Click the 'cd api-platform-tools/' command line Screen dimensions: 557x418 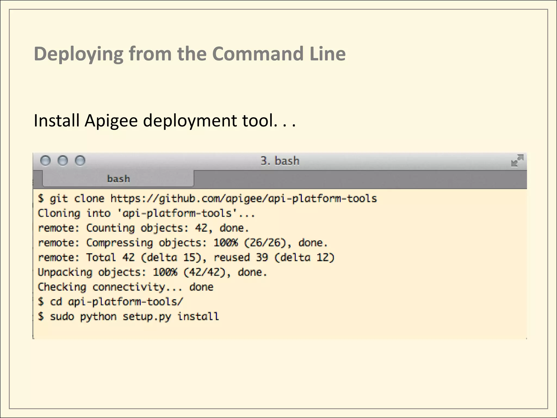[x=111, y=302]
